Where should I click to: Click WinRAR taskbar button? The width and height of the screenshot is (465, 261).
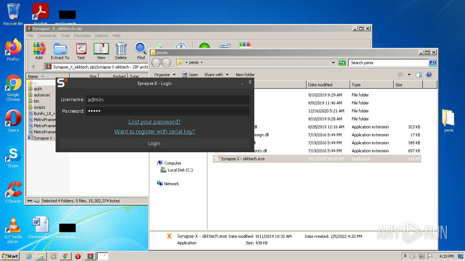[x=90, y=256]
